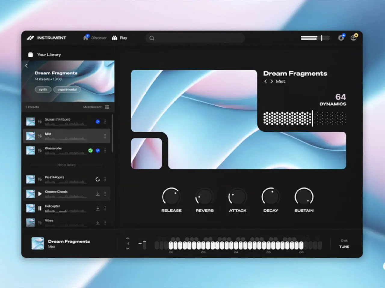Open the Most Recent sorting dropdown
This screenshot has width=385, height=288.
[x=92, y=107]
